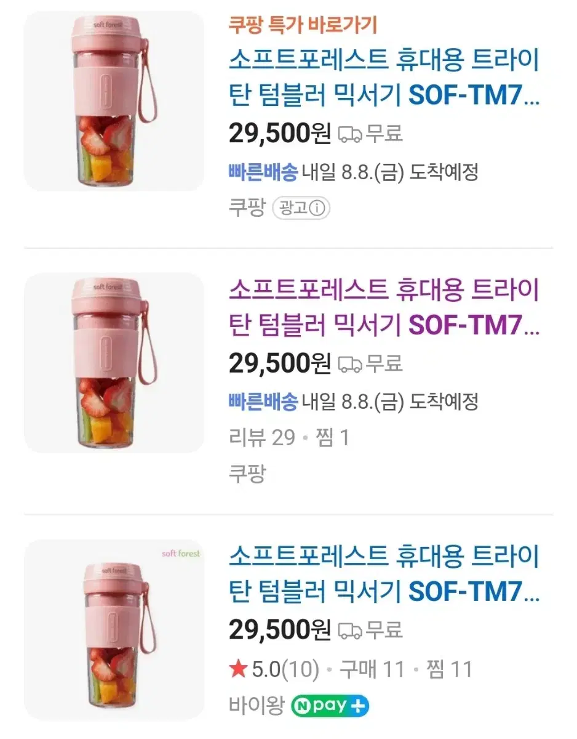Click the 29,500원 price on third listing
Viewport: 577px width, 739px height.
point(280,629)
